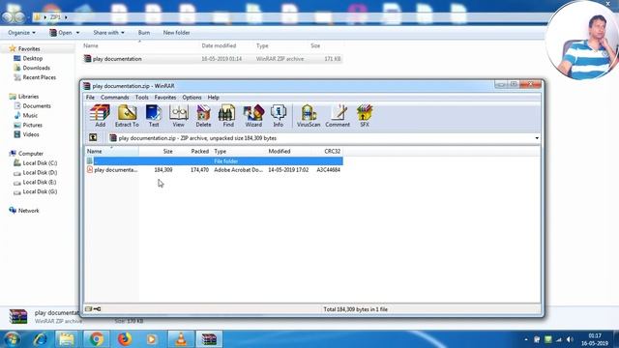Image resolution: width=619 pixels, height=348 pixels.
Task: Open the Favorites menu in WinRAR
Action: pos(165,97)
